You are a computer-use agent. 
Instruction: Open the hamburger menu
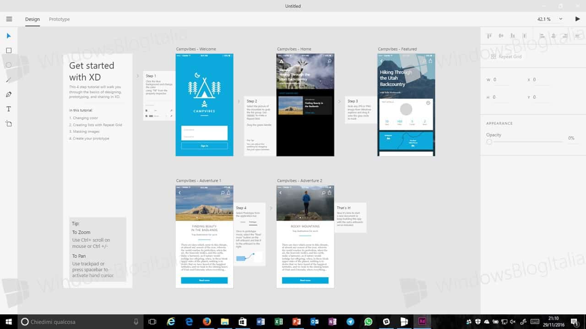[9, 19]
